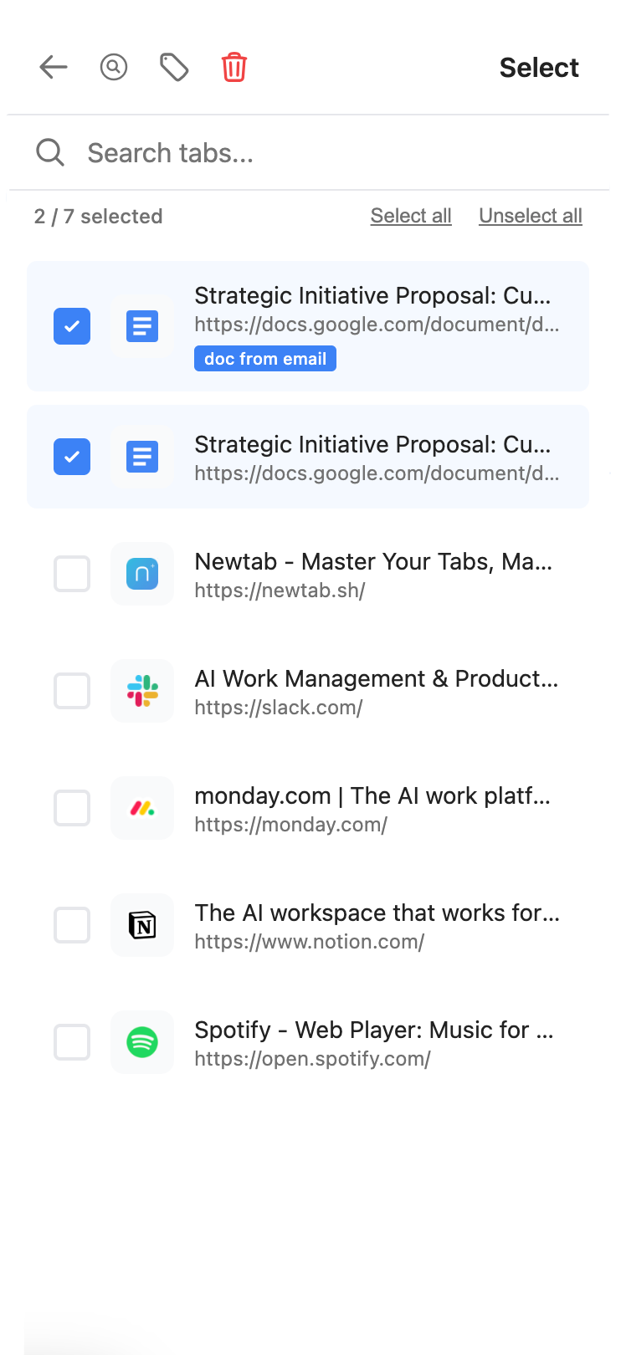Click the 'doc from email' tag badge

(265, 358)
